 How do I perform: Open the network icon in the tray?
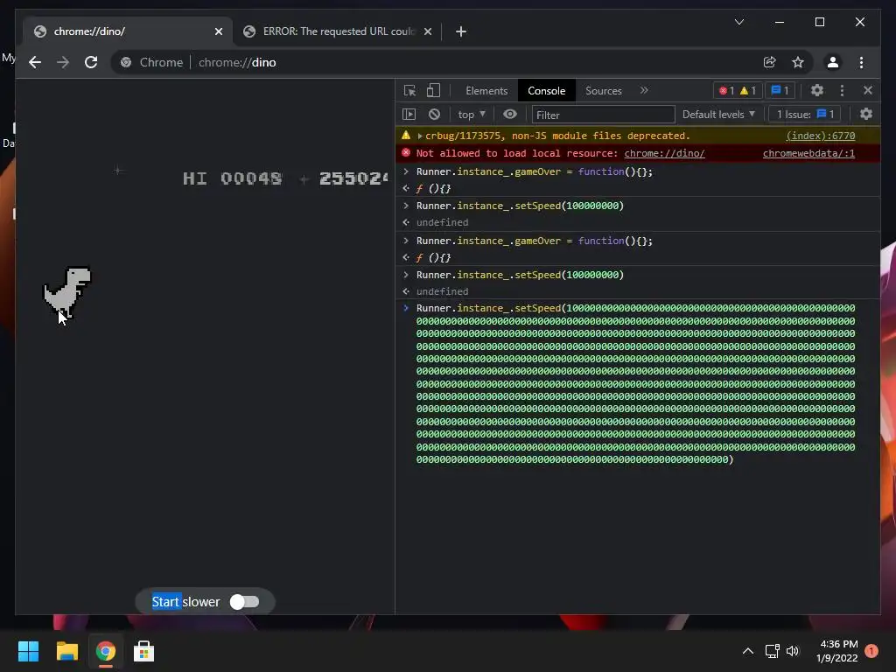[772, 651]
